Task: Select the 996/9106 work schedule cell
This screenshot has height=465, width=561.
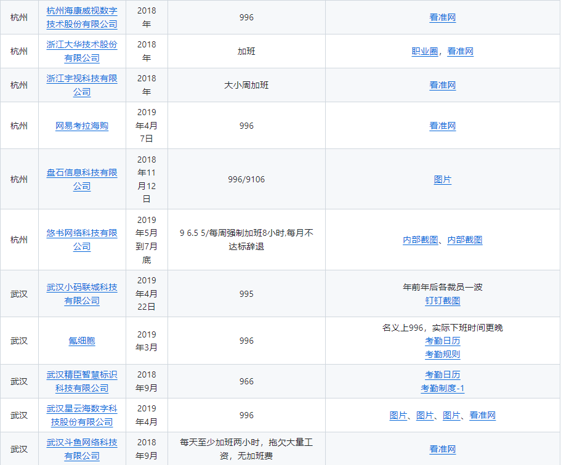Action: pos(246,179)
